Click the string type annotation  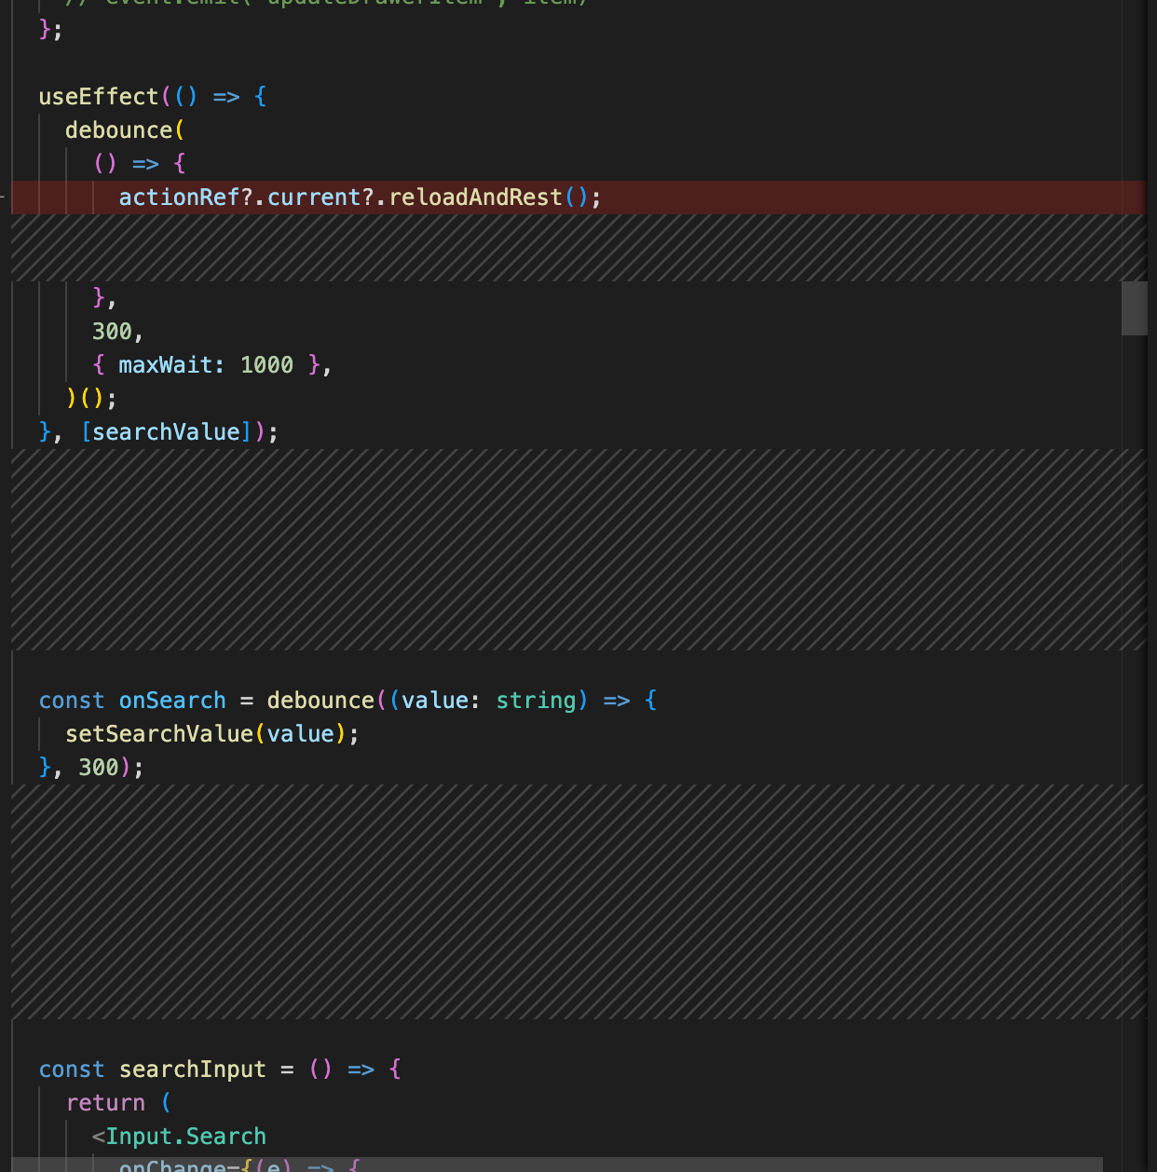click(536, 701)
